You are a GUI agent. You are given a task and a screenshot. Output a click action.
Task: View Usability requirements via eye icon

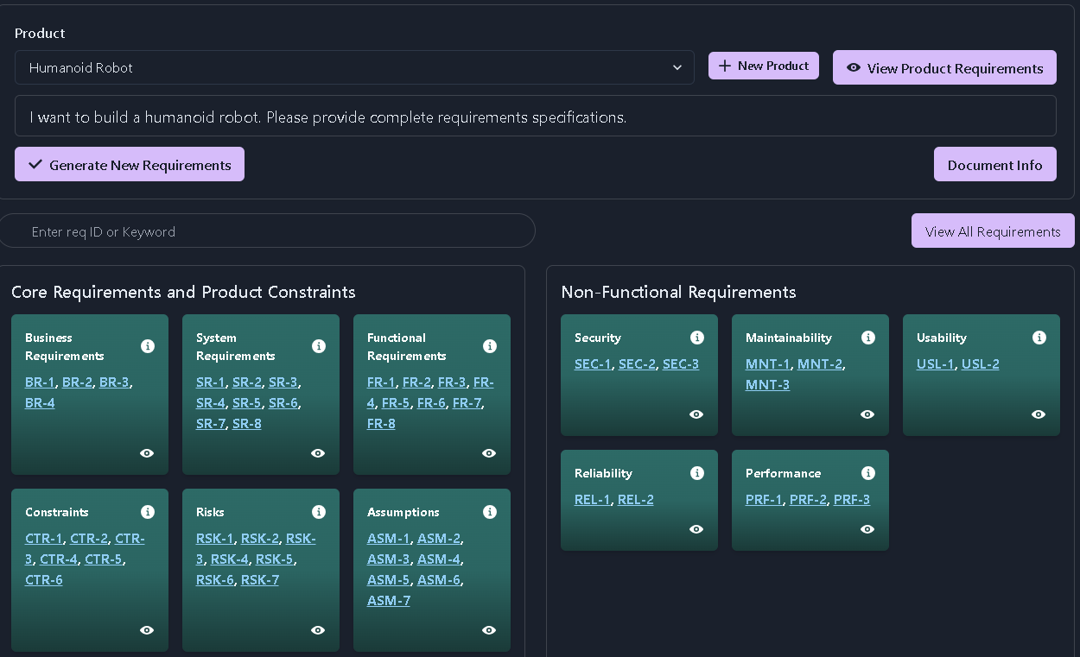coord(1039,414)
